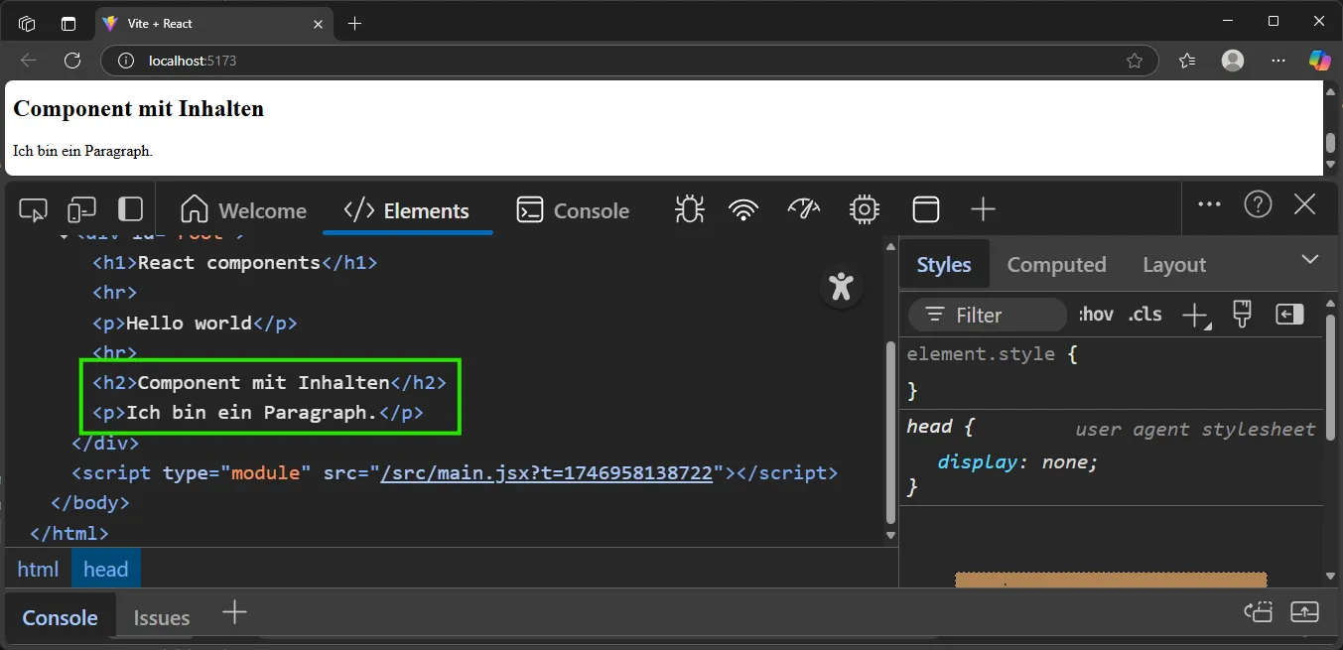Screen dimensions: 1343x650
Task: Click the dock quick view icon in drawer
Action: 1258,612
